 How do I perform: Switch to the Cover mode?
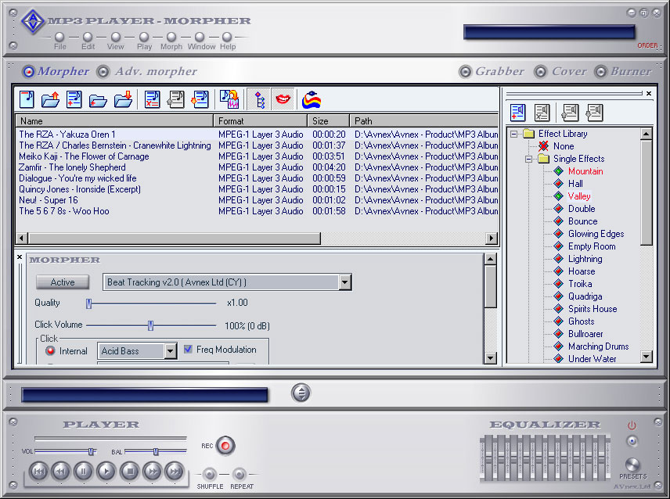point(541,72)
